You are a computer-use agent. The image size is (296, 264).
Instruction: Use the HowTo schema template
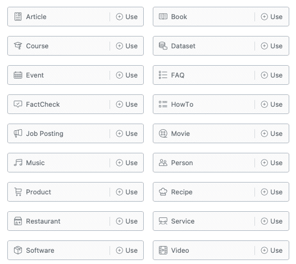[x=272, y=104]
